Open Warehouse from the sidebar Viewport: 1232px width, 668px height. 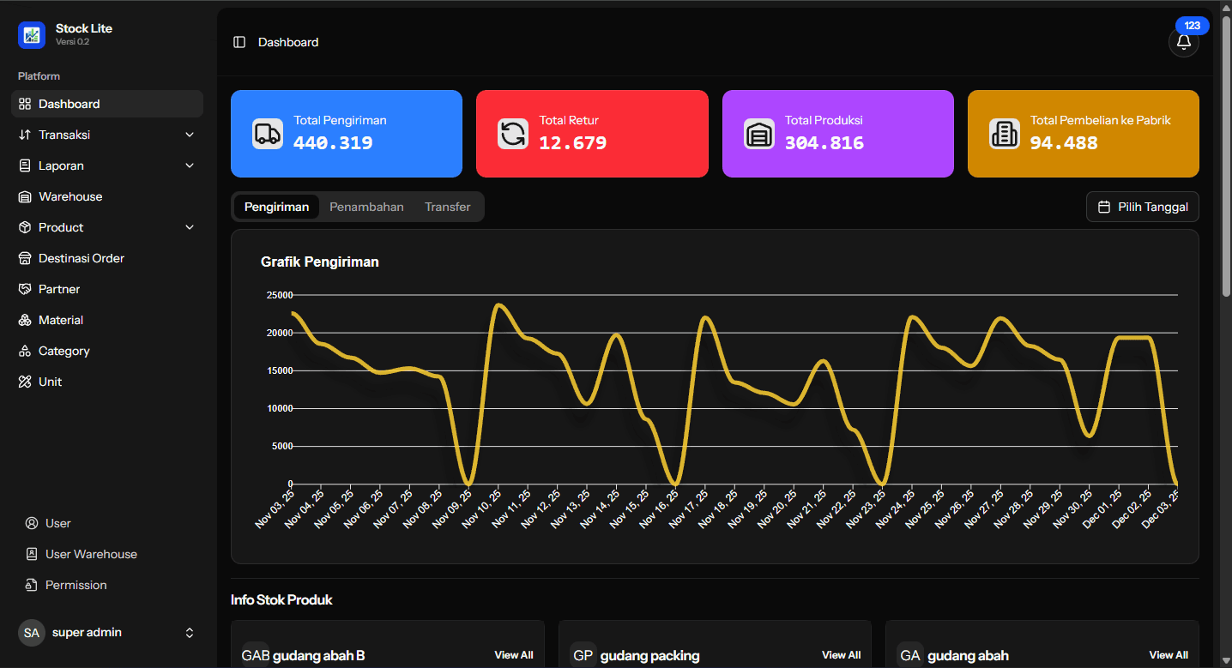coord(70,196)
